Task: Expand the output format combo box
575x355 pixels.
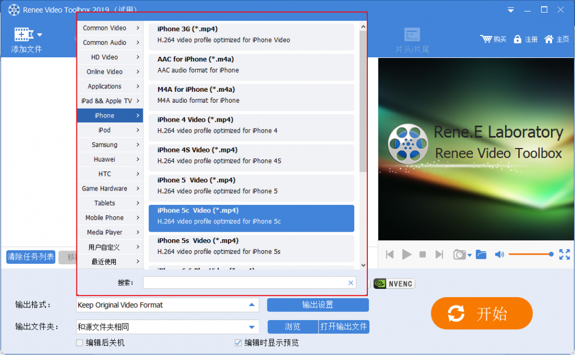Action: [x=168, y=305]
